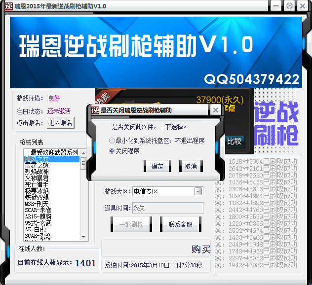Viewport: 312px width, 285px height.
Task: Click log entry 1518**5904已刷取成功
Action: pos(263,162)
